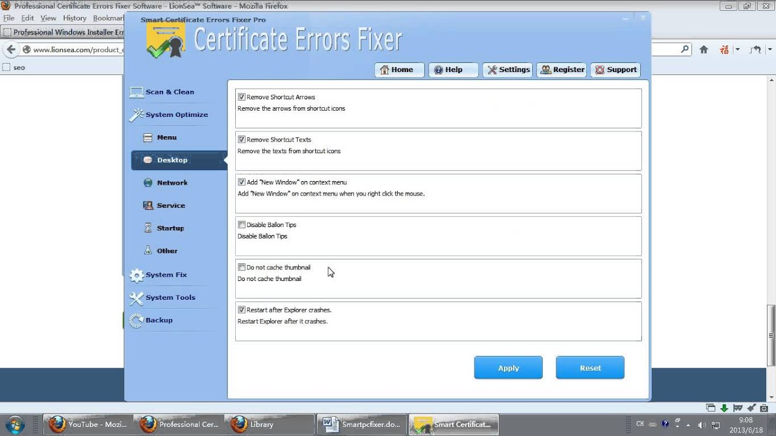Click the first-aid kit icon in add-on bar
This screenshot has width=776, height=436.
pos(765,408)
